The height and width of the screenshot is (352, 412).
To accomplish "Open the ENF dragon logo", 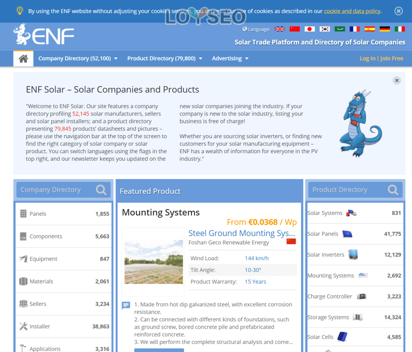I will [43, 35].
